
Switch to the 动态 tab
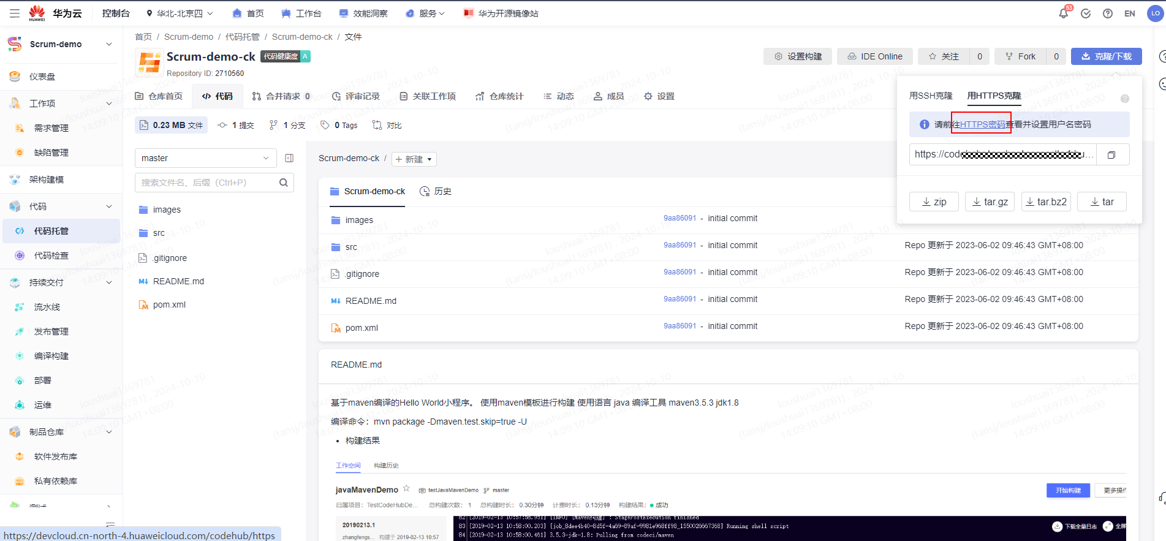tap(559, 96)
